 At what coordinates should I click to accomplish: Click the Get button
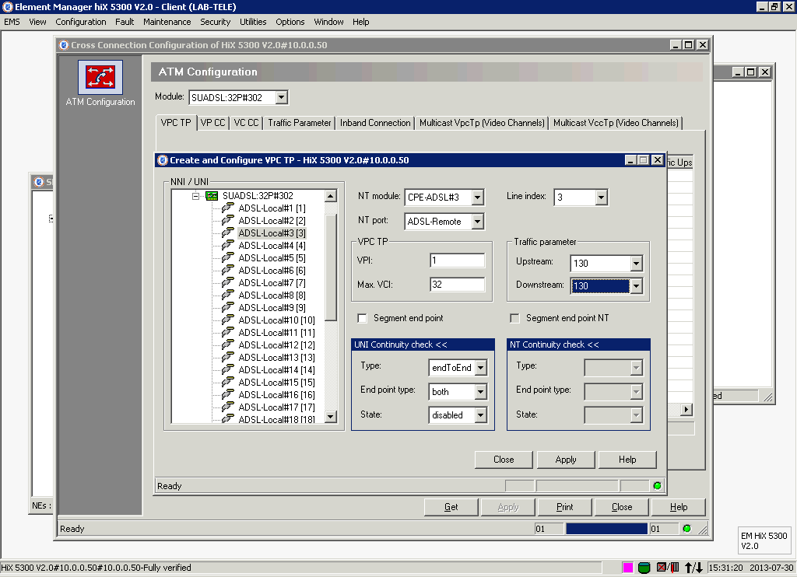451,507
